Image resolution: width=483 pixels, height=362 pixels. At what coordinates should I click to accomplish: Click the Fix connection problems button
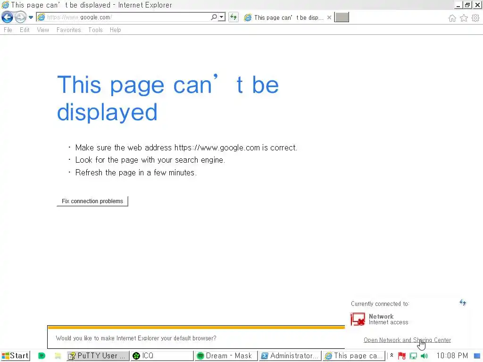click(x=92, y=201)
